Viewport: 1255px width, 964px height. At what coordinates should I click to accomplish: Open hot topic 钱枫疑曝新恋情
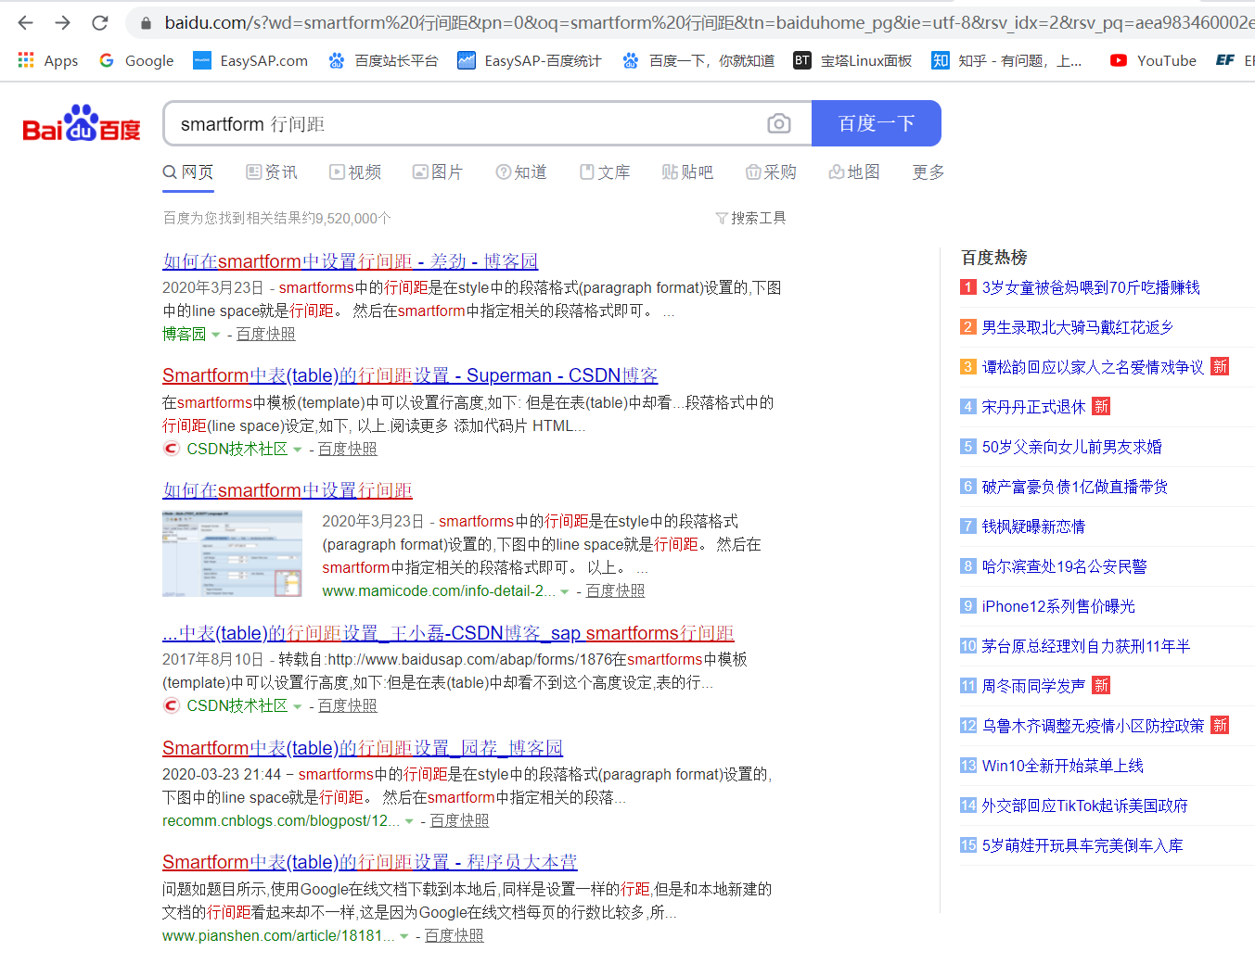1033,526
